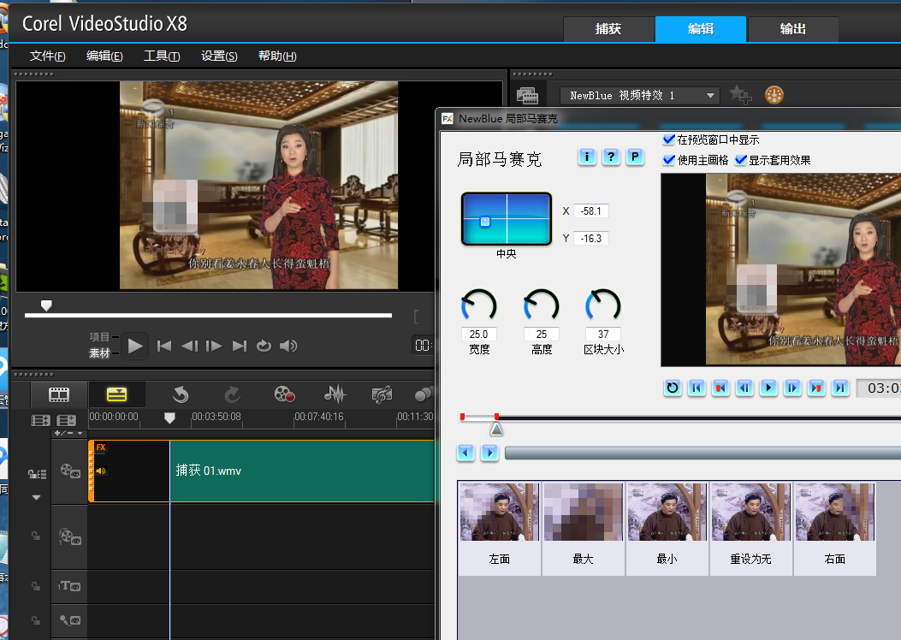The height and width of the screenshot is (640, 901).
Task: Open the chapter/cue +/- dropdown menu
Action: pyautogui.click(x=68, y=433)
